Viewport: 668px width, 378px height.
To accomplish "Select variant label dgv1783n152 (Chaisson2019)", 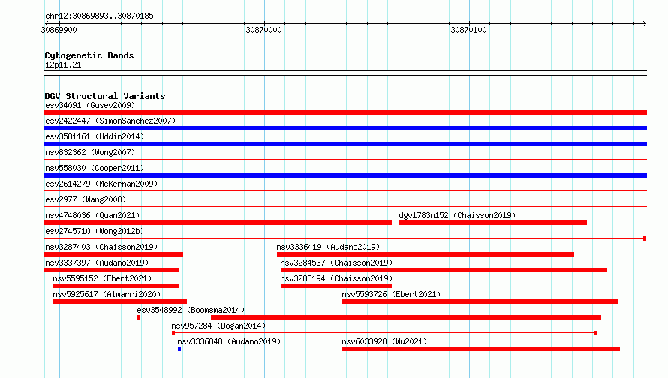I will tap(457, 215).
